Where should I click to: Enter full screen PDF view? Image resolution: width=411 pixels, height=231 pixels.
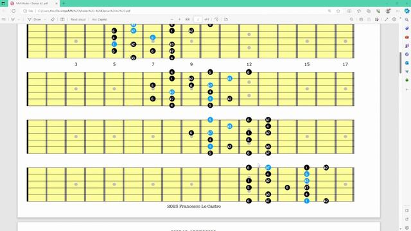point(387,19)
